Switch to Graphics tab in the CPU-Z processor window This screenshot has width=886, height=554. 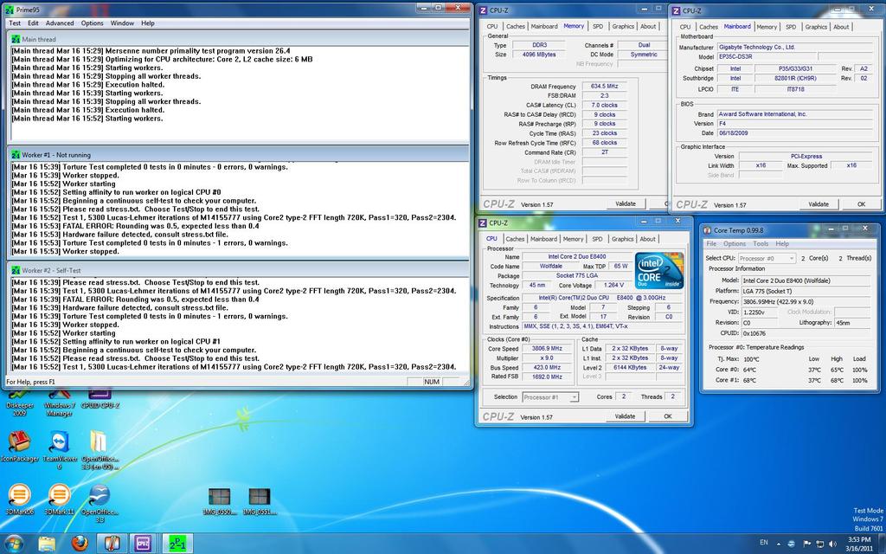pos(622,239)
